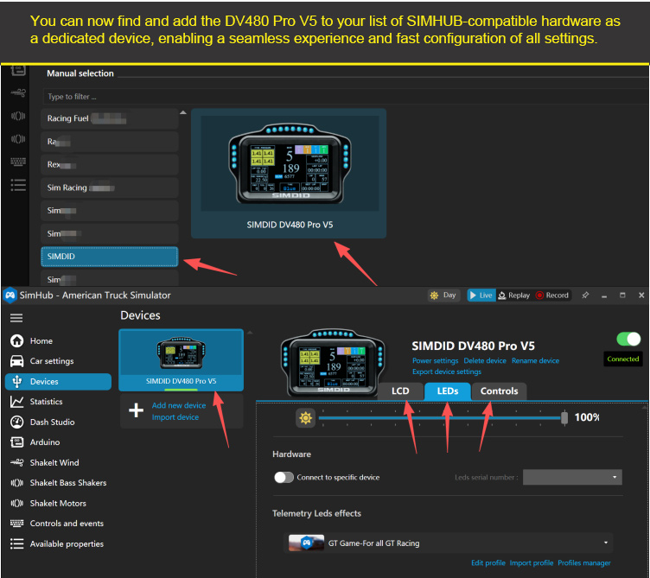Image resolution: width=650 pixels, height=578 pixels.
Task: Open the Day theme selector
Action: (x=443, y=295)
